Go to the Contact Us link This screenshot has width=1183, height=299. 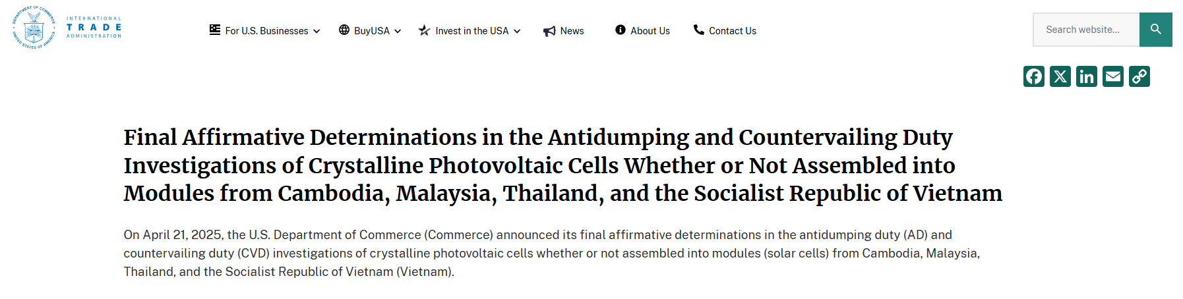tap(732, 31)
